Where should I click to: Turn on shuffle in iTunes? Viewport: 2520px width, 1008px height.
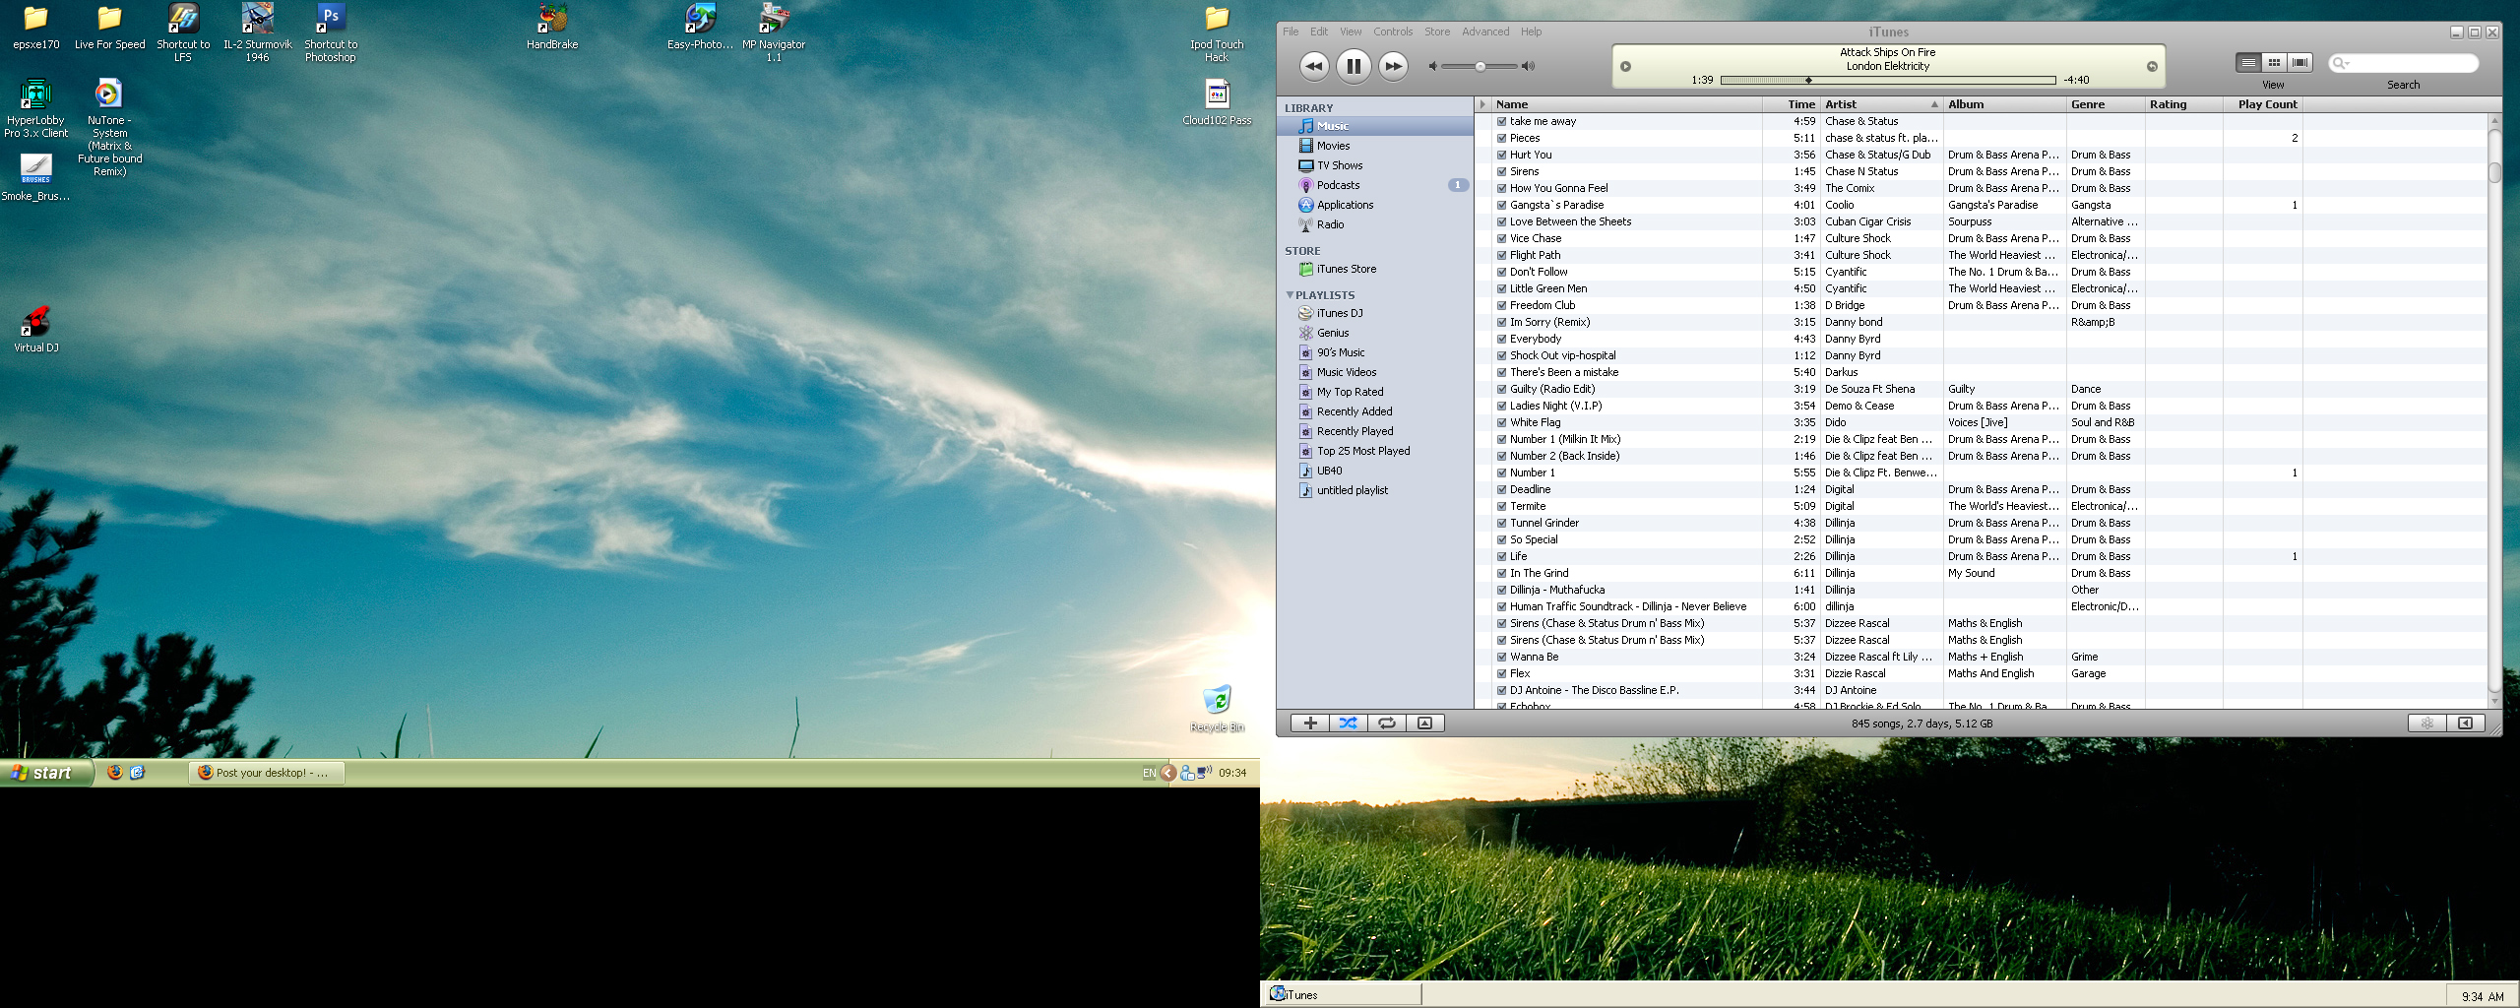click(1349, 724)
